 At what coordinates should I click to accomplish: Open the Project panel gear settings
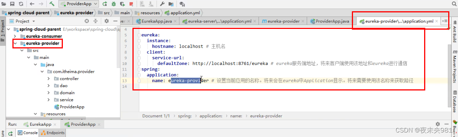[107, 21]
